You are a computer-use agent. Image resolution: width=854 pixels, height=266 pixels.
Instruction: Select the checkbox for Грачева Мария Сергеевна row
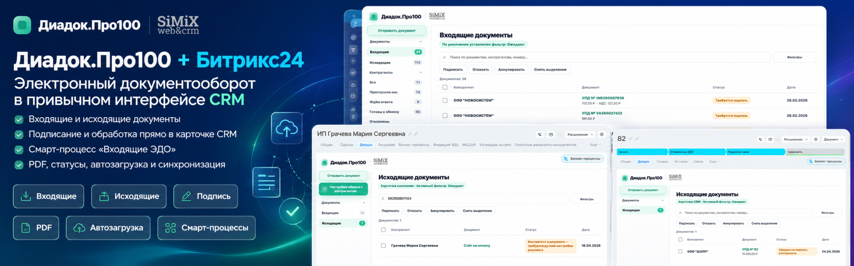[x=383, y=246]
